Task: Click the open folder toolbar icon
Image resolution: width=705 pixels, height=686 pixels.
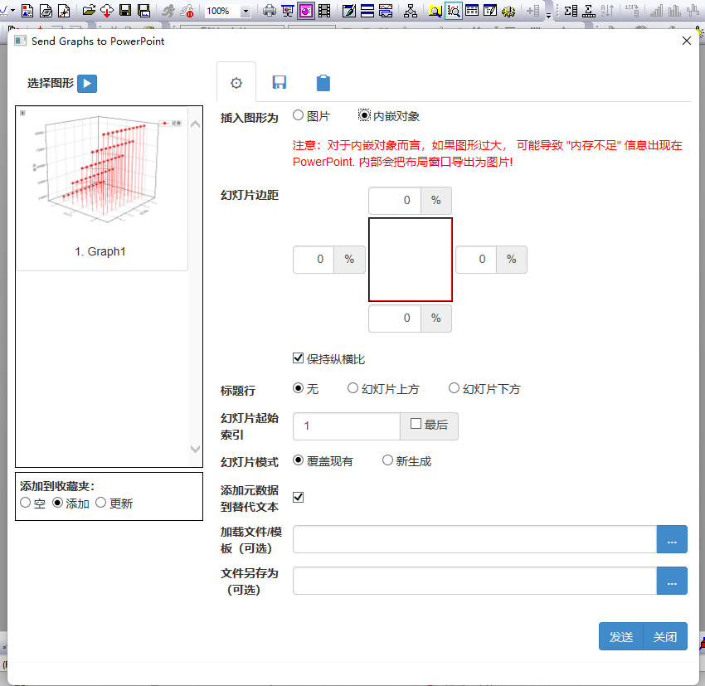Action: coord(89,11)
